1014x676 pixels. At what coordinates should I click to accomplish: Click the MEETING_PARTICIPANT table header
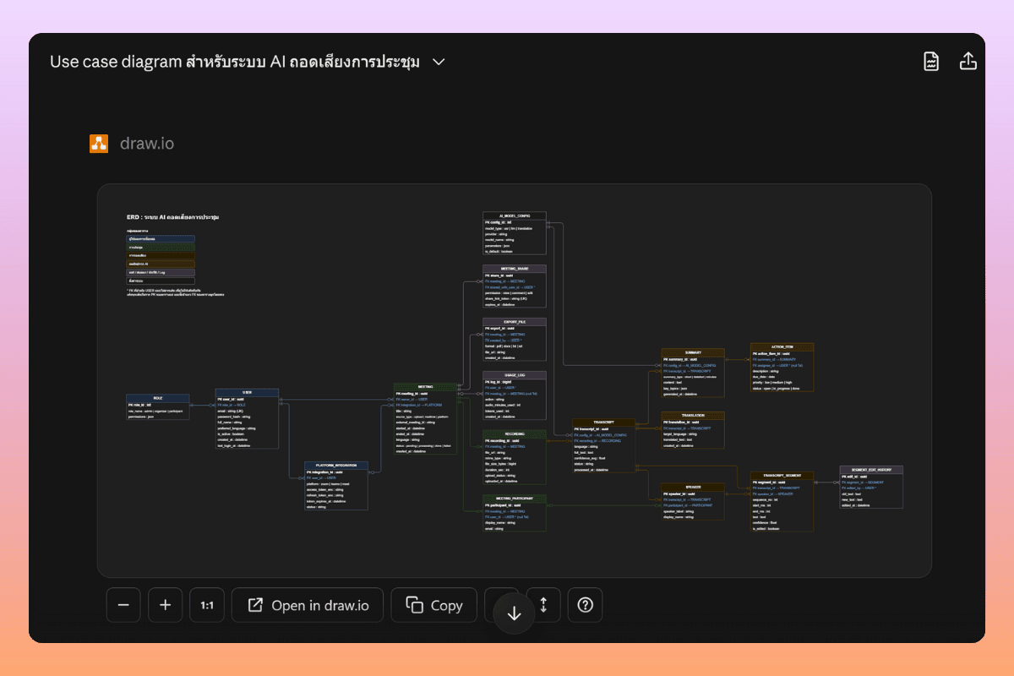[x=515, y=499]
